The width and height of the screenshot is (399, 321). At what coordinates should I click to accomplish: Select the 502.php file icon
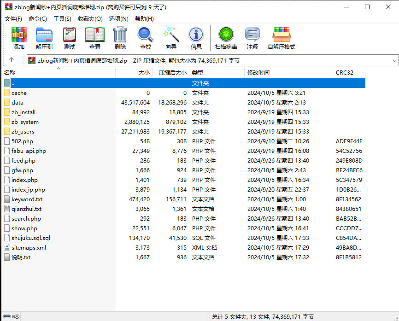(x=7, y=141)
